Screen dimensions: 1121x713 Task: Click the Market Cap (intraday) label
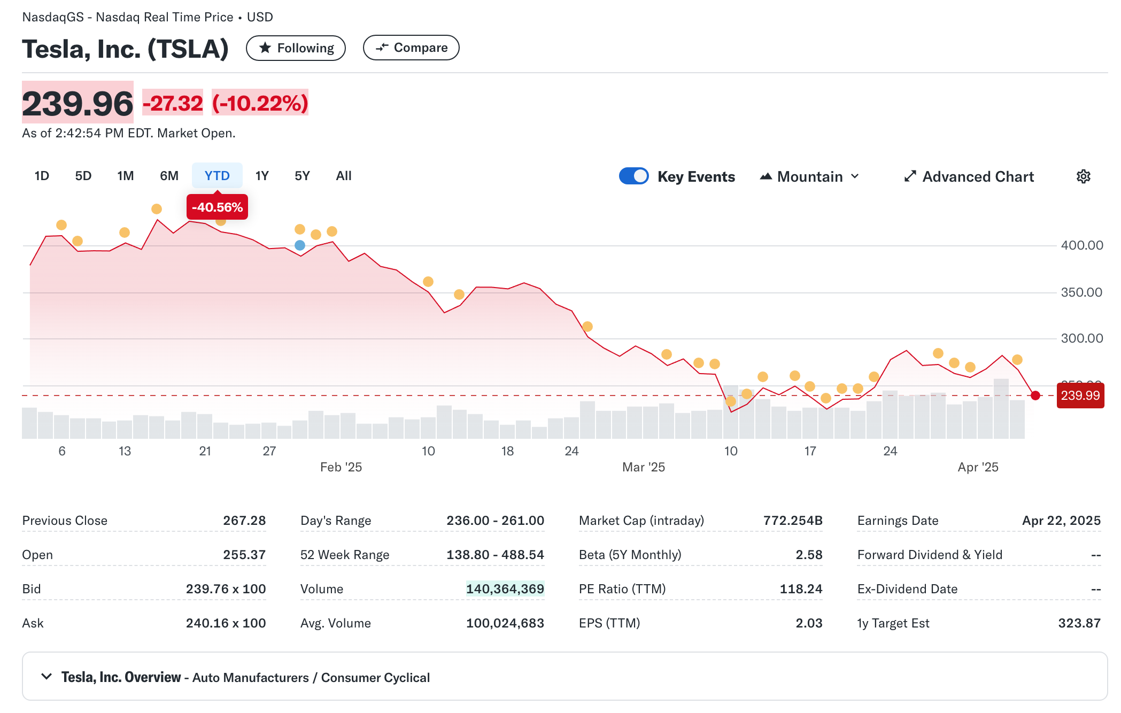click(x=641, y=521)
